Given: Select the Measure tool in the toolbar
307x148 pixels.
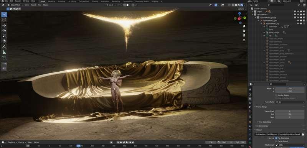Looking at the screenshot, I should (x=4, y=52).
